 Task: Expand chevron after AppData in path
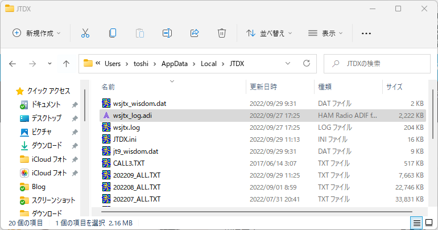click(194, 64)
